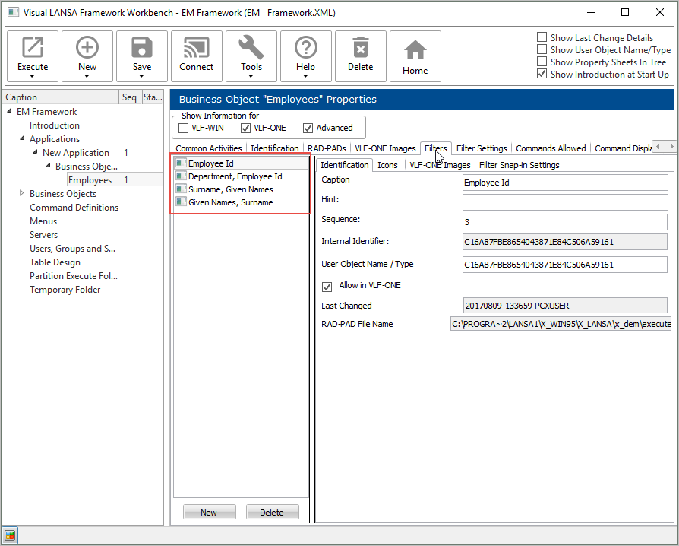Viewport: 679px width, 546px height.
Task: Click the application icon in title bar
Action: (x=13, y=12)
